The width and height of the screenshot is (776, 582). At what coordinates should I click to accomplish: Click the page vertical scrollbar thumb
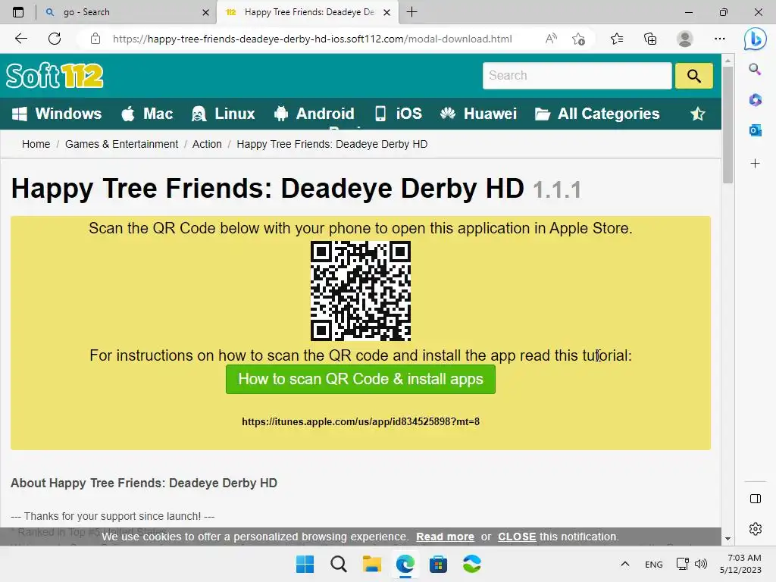coord(727,125)
